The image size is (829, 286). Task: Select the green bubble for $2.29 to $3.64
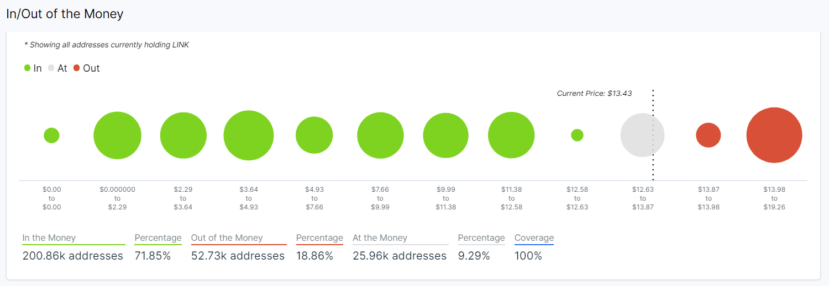[x=183, y=135]
